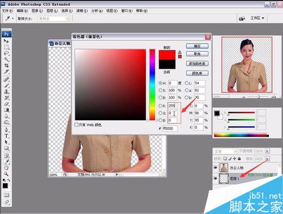The width and height of the screenshot is (283, 214).
Task: Click 添加到色板 add to swatches button
Action: tap(197, 64)
